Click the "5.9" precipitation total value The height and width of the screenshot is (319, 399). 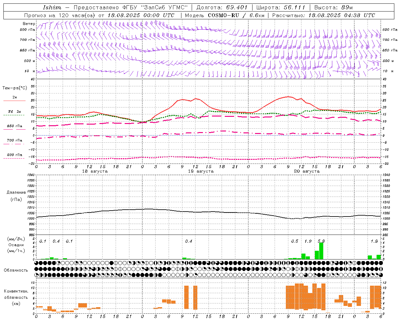point(321,241)
